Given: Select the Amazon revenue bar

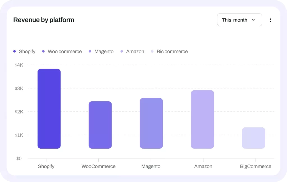Looking at the screenshot, I should click(x=202, y=119).
